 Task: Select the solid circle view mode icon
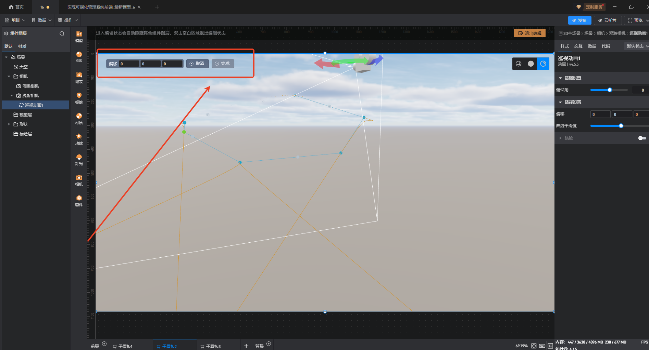[531, 64]
